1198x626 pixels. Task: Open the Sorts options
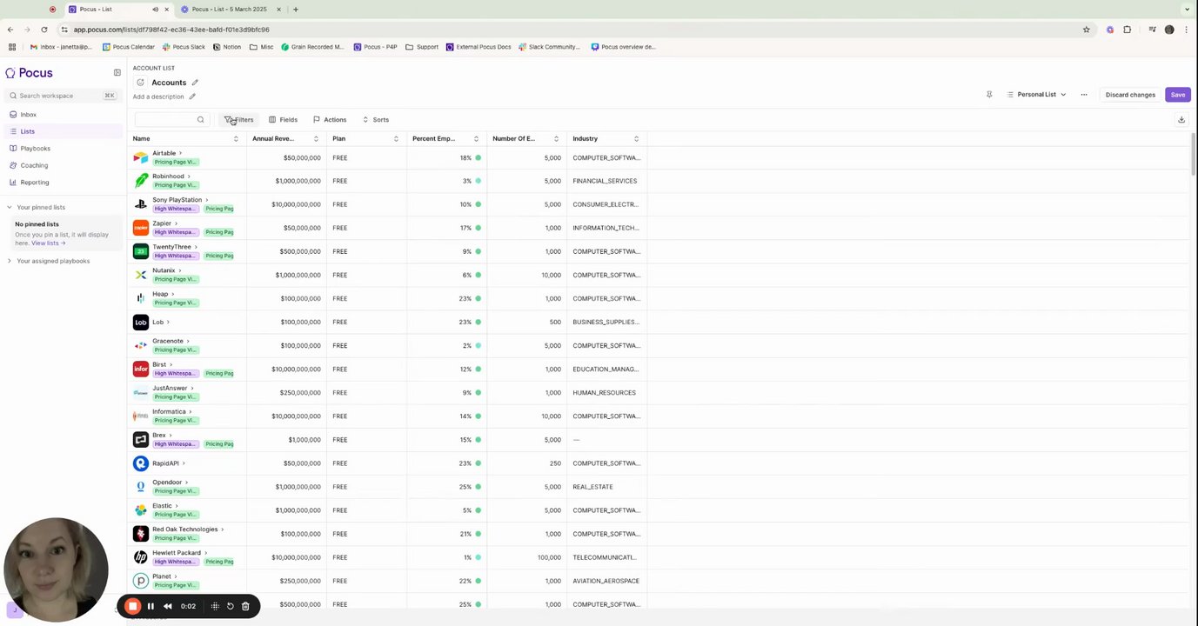[x=376, y=120]
